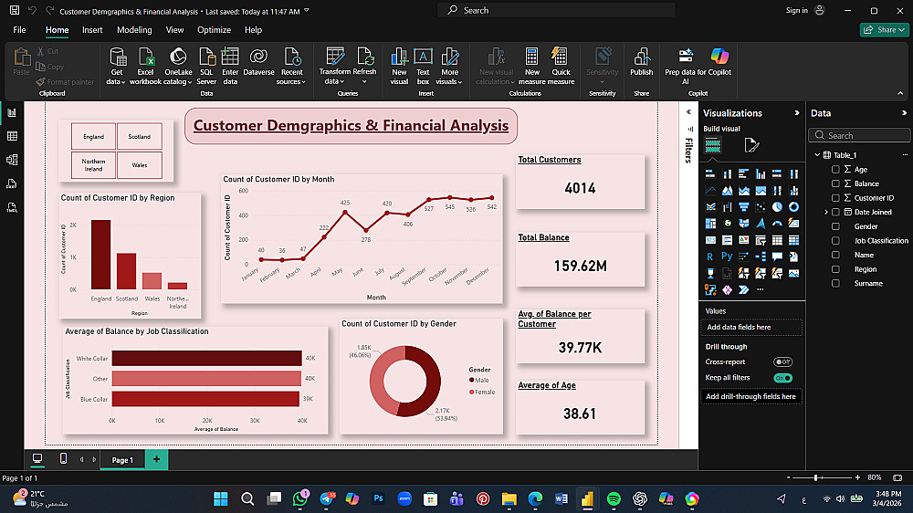The height and width of the screenshot is (513, 913).
Task: Open TMDL view in sidebar
Action: point(12,208)
